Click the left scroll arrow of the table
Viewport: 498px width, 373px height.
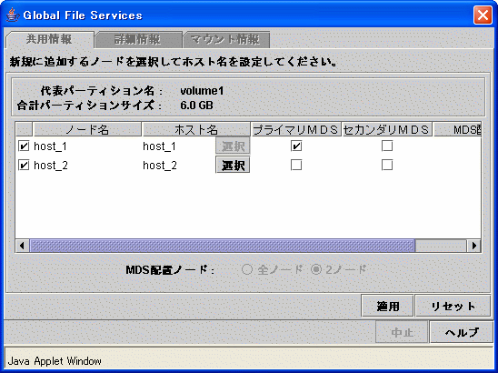[x=22, y=246]
